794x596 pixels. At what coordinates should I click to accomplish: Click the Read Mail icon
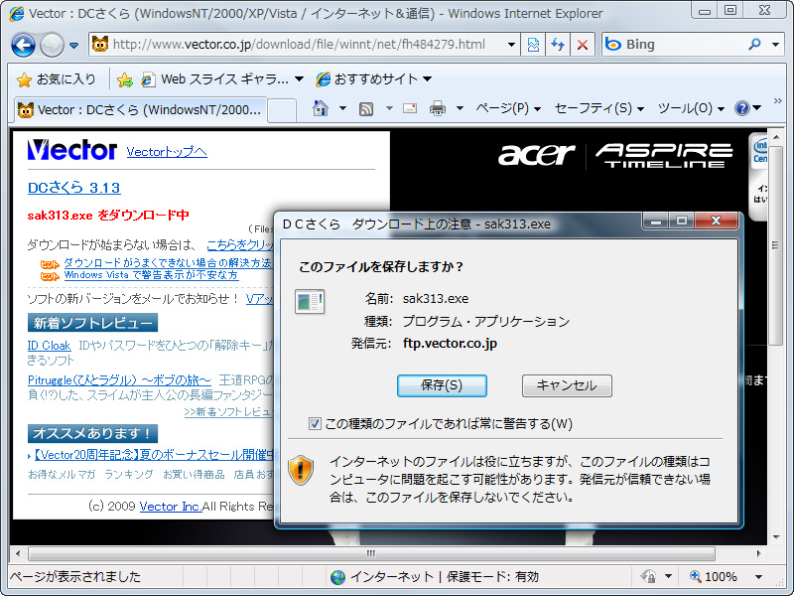pos(409,109)
